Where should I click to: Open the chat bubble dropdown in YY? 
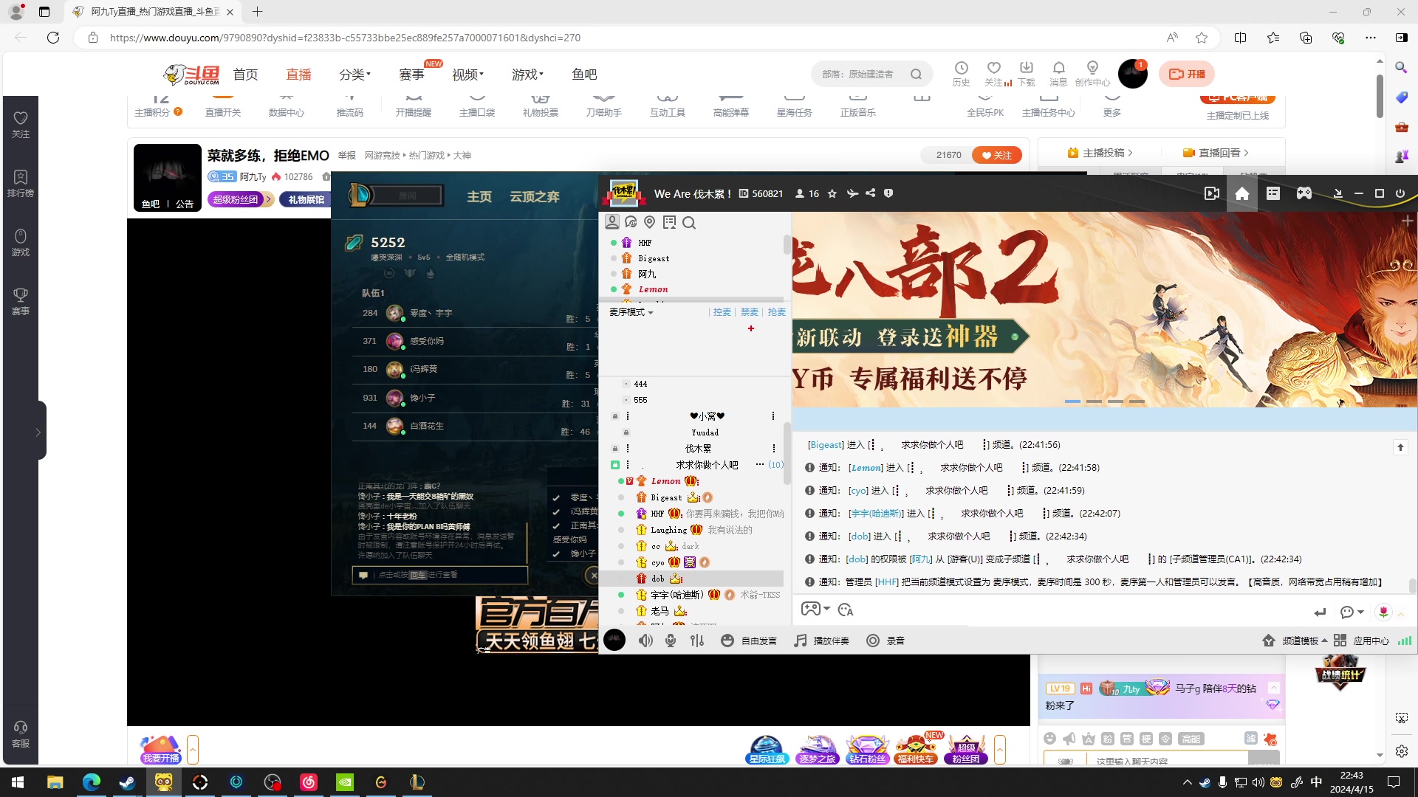(1352, 612)
